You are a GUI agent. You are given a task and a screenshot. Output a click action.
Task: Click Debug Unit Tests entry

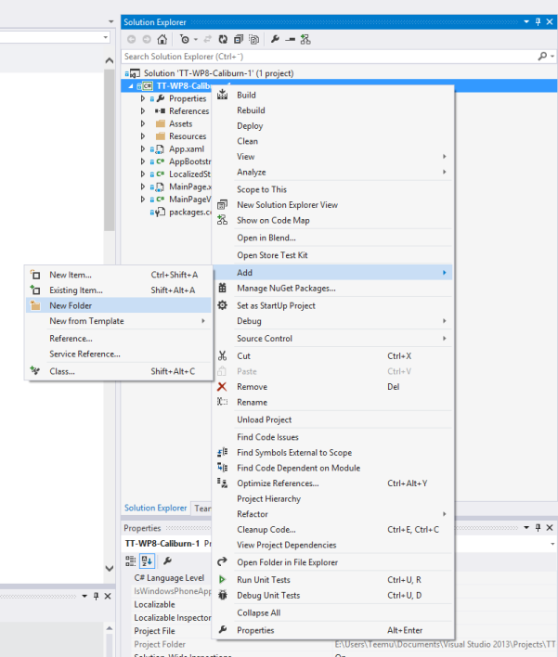click(x=334, y=596)
